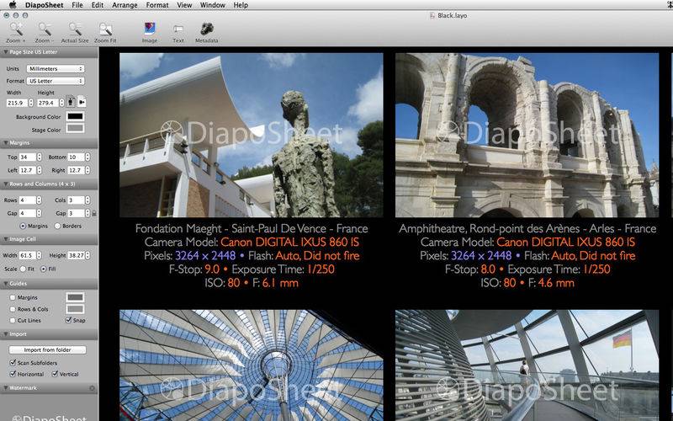Open the Format menu in menu bar
Viewport: 673px width, 421px height.
coord(156,5)
